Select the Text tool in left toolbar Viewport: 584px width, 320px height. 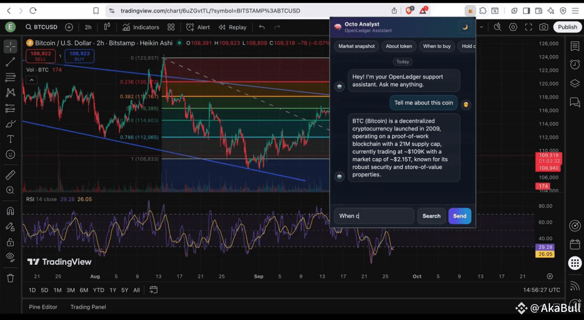(10, 139)
